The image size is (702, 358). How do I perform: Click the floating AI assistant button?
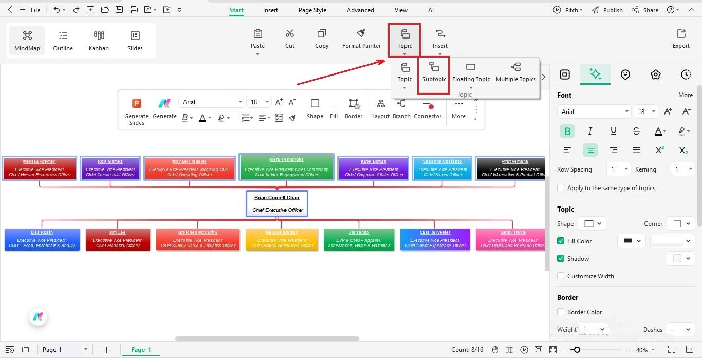(x=38, y=317)
